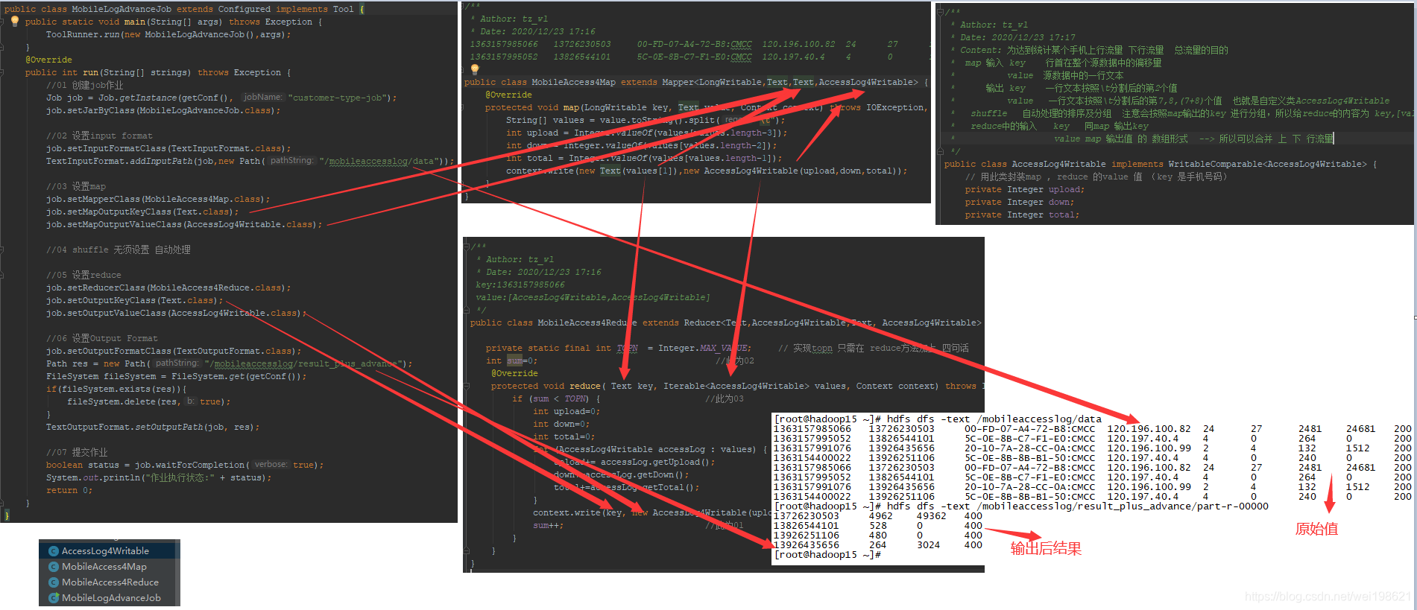This screenshot has height=610, width=1417.
Task: Click the "int upload" line in map method
Action: click(646, 133)
